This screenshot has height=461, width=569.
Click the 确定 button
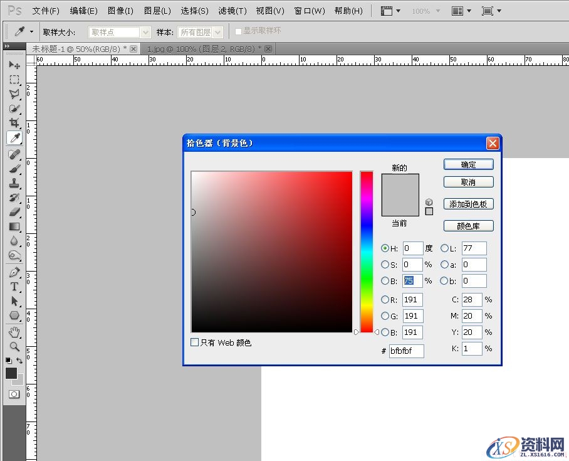[x=468, y=164]
